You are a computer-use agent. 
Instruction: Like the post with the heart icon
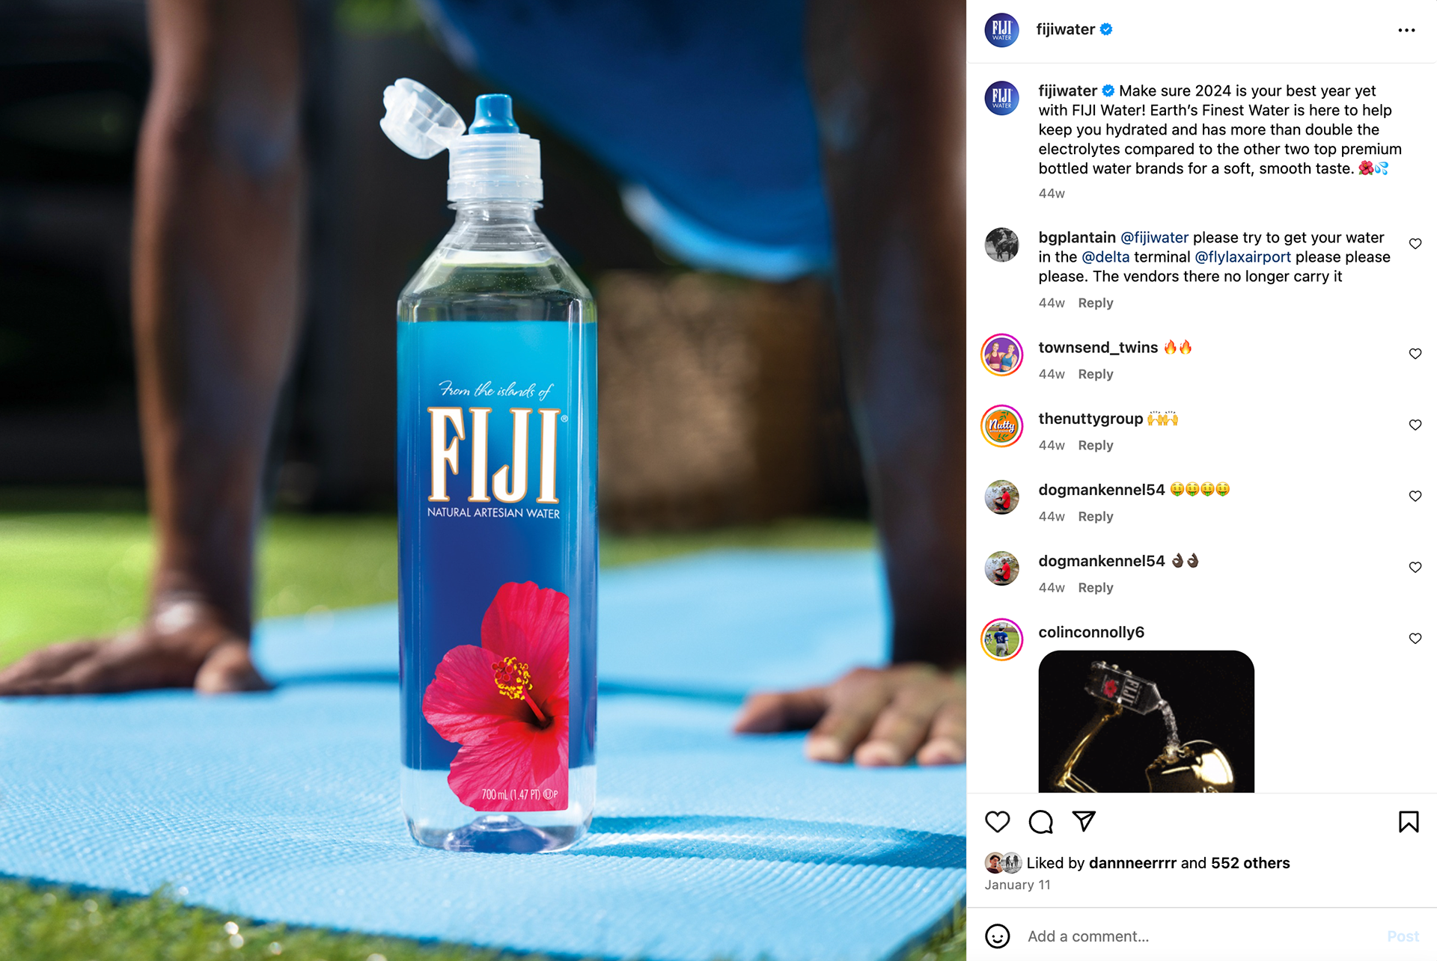click(x=997, y=822)
